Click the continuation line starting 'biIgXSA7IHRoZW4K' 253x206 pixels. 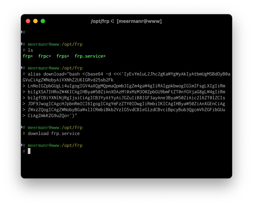[127, 92]
